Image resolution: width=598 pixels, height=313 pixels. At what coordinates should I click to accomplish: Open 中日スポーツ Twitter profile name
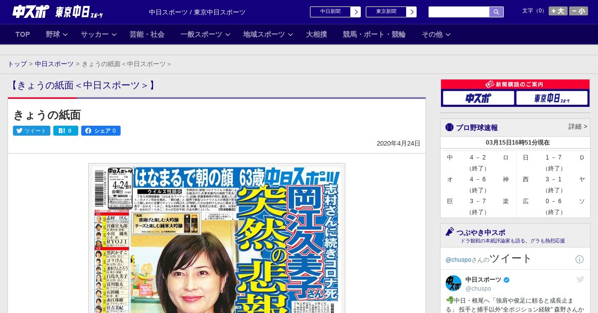(x=483, y=280)
